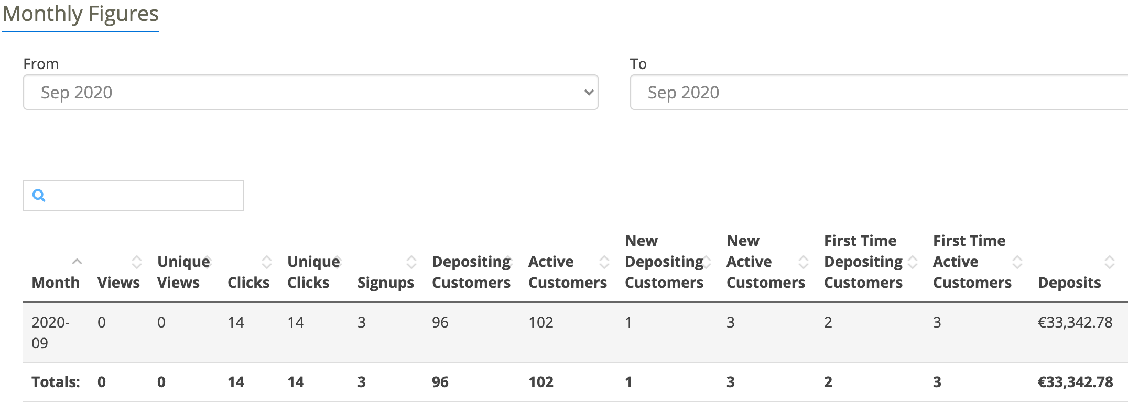The width and height of the screenshot is (1128, 406).
Task: Sort table by Month column arrow
Action: tap(77, 261)
